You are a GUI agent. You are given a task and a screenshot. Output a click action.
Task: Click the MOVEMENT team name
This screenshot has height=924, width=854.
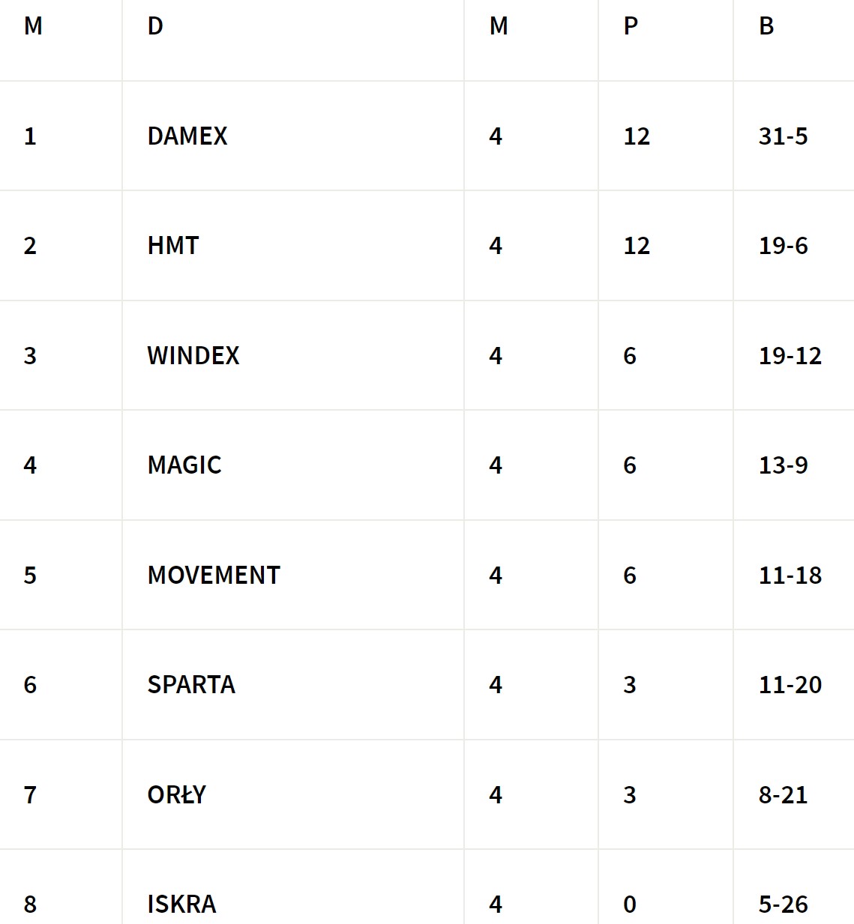(214, 576)
